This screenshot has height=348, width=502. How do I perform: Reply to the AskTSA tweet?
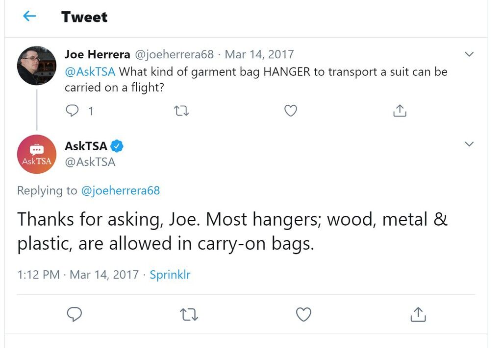click(x=75, y=314)
